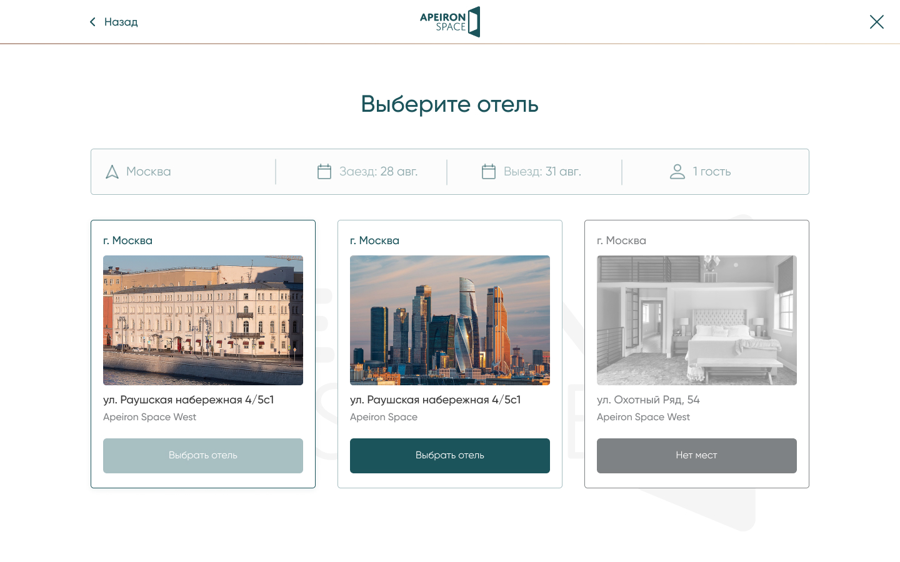Open the greyed-out bedroom photo

tap(697, 320)
